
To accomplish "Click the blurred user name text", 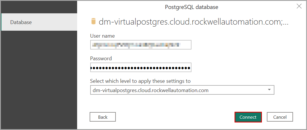I will (136, 45).
